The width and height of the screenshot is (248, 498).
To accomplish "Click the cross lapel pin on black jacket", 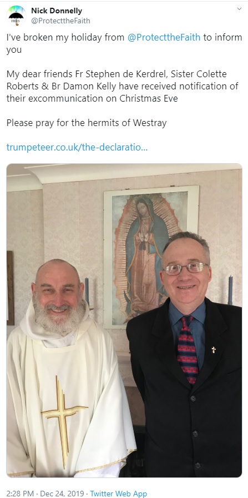I will point(214,350).
